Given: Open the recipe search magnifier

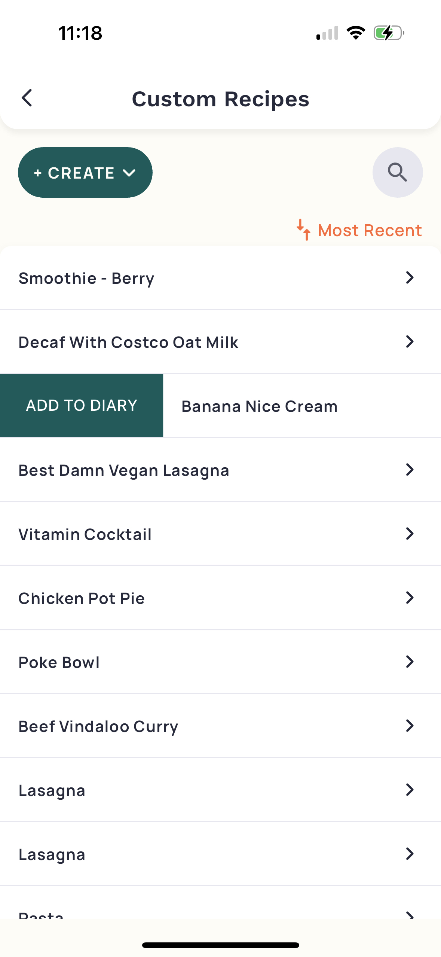Looking at the screenshot, I should [x=397, y=172].
